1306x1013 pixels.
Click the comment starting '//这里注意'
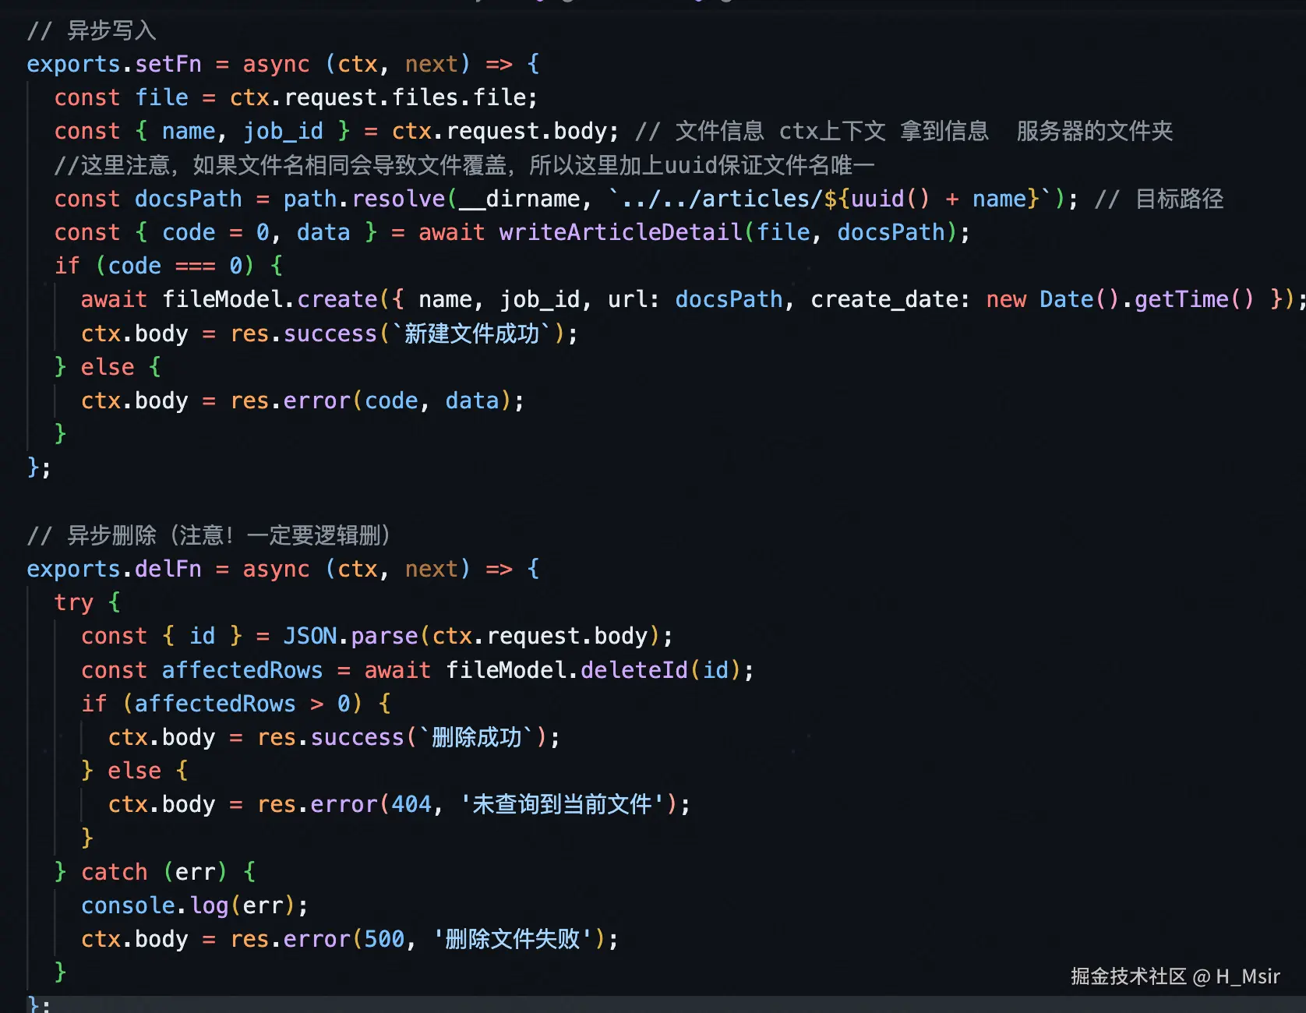(464, 165)
